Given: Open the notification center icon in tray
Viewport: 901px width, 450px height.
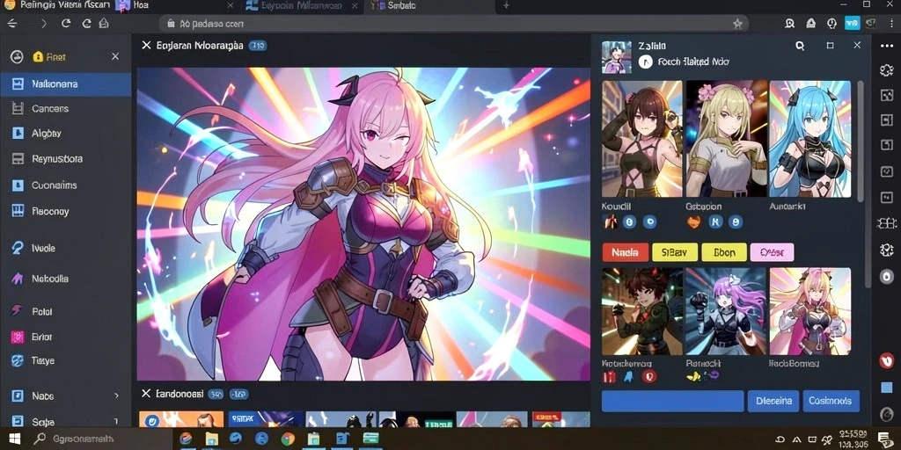Looking at the screenshot, I should [883, 439].
